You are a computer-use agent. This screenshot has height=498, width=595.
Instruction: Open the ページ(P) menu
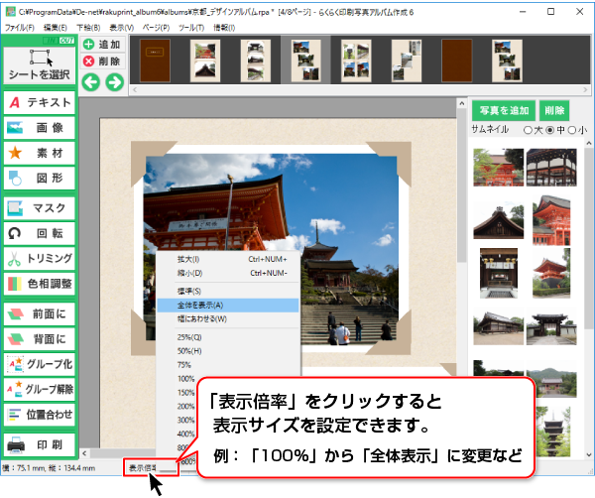tap(156, 27)
